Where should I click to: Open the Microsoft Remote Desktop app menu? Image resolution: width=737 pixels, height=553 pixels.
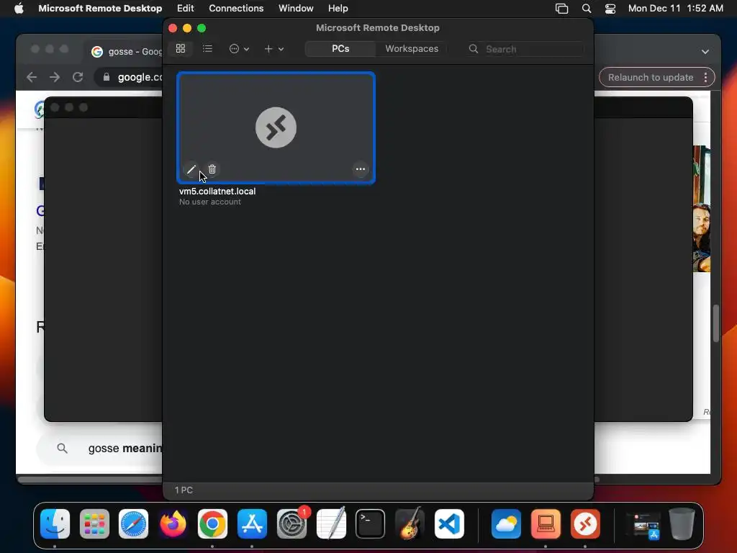coord(100,9)
